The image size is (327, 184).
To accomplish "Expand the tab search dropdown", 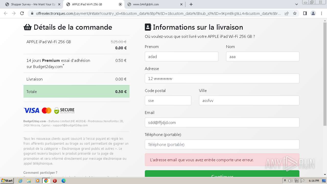I will [297, 4].
